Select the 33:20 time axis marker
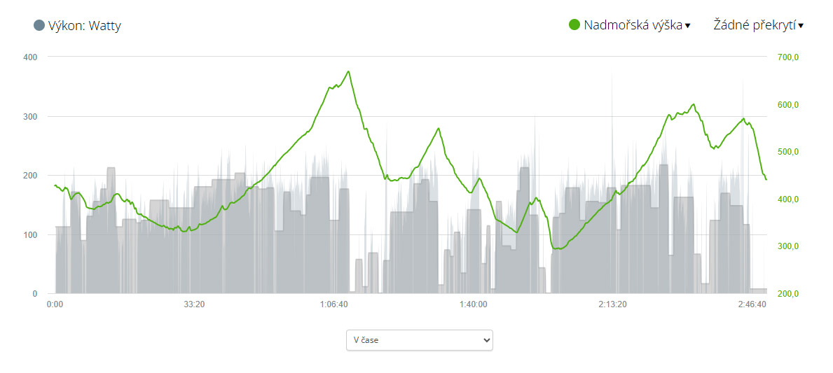Viewport: 833px width, 373px height. (x=194, y=304)
